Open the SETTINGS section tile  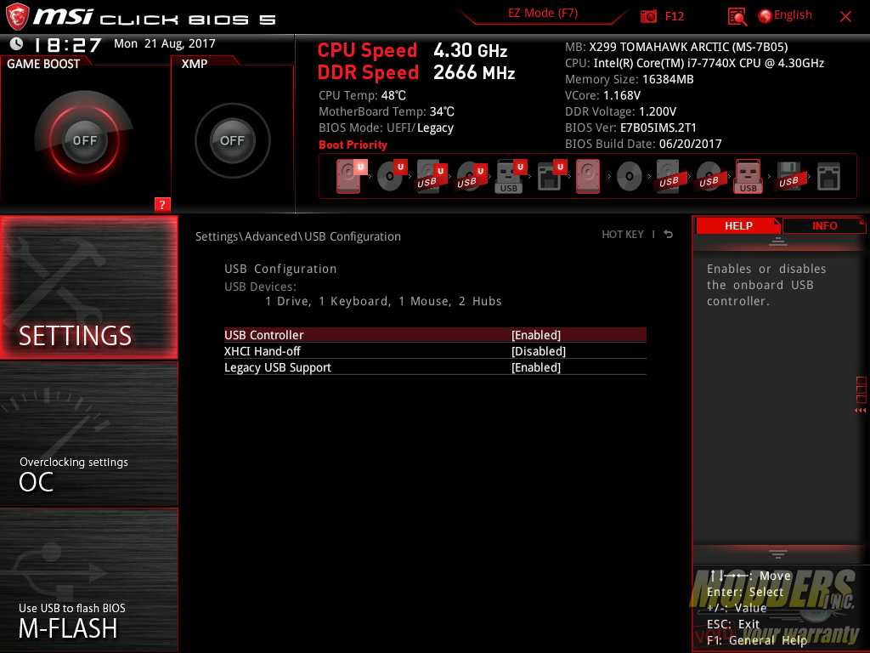tap(88, 287)
